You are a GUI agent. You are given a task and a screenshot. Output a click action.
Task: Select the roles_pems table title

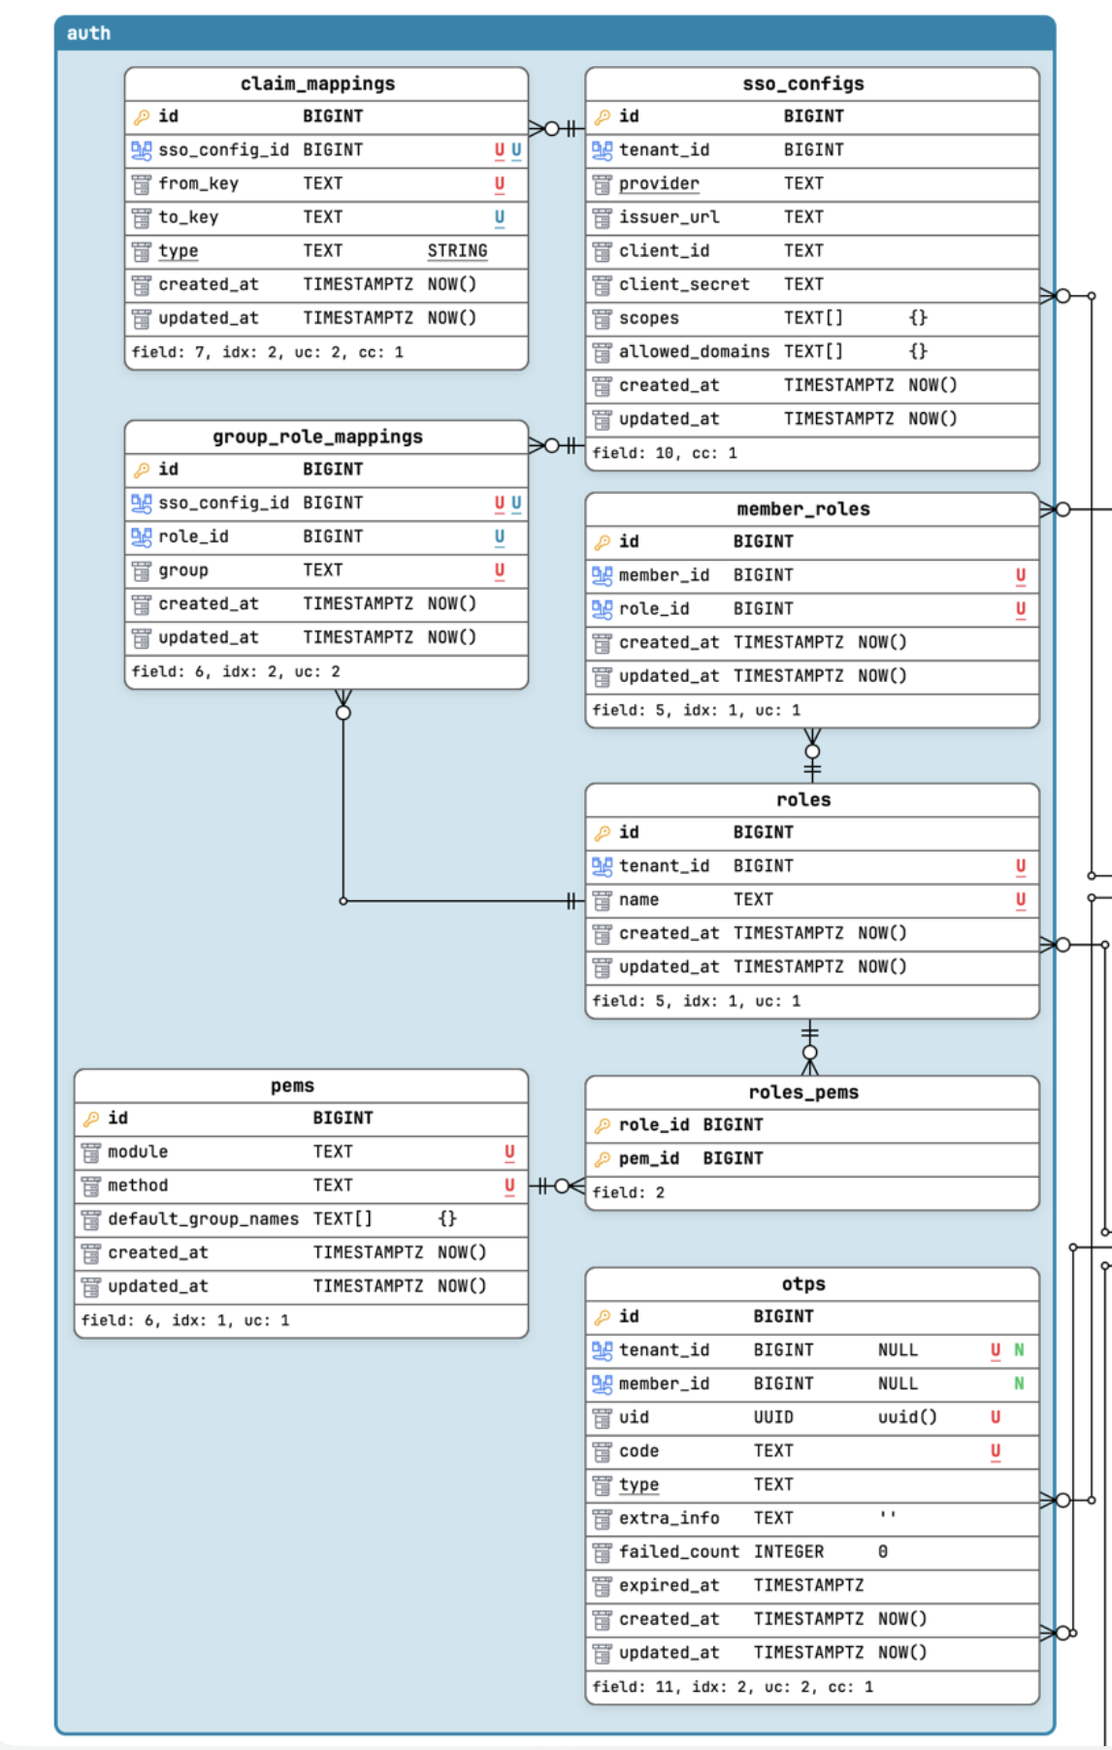803,1092
